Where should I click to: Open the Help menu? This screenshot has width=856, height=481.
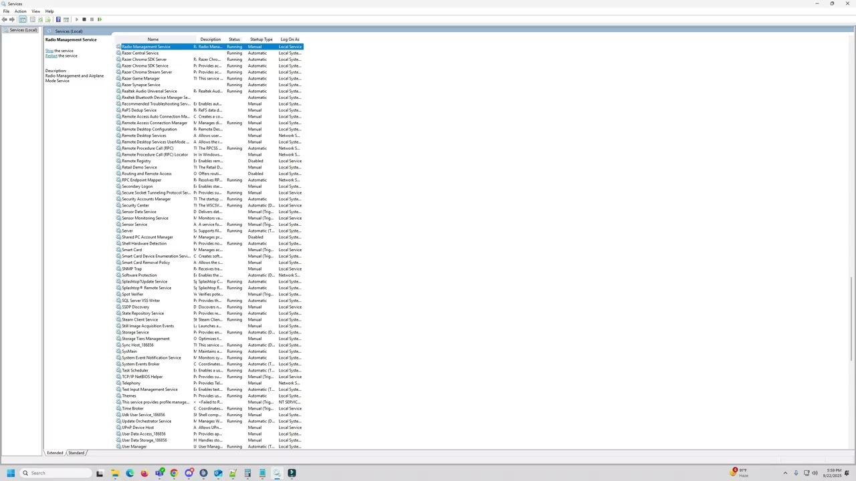[49, 11]
